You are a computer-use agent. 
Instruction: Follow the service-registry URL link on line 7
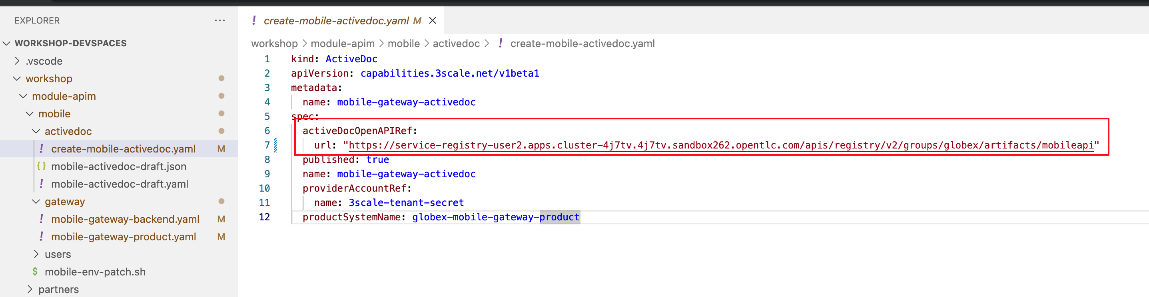(721, 145)
